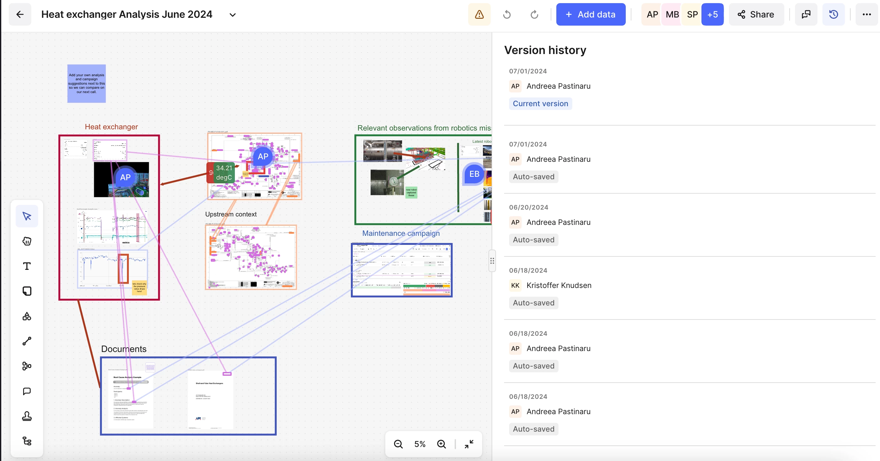
Task: Select the cursor pointer tool
Action: [27, 216]
